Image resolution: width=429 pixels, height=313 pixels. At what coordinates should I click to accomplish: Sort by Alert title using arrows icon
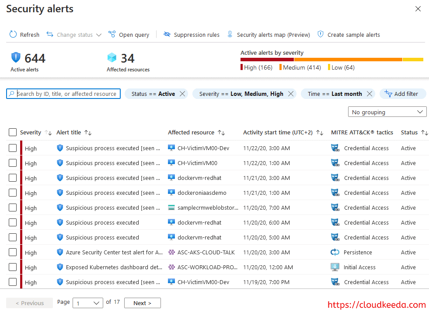click(88, 133)
